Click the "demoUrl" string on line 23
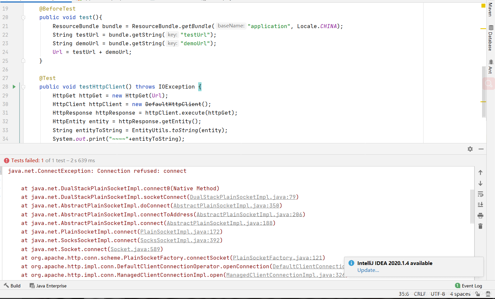The height and width of the screenshot is (299, 495). coord(195,44)
